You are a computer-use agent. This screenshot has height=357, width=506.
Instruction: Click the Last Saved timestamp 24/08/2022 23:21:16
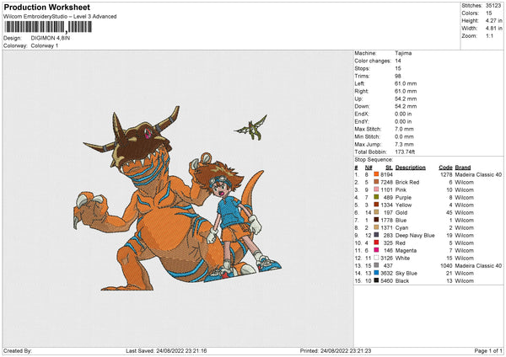coord(181,350)
